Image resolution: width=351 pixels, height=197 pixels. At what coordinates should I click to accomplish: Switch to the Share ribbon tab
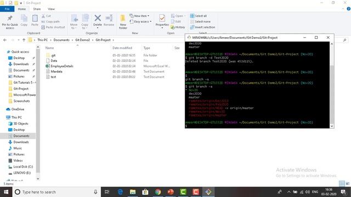pyautogui.click(x=37, y=9)
